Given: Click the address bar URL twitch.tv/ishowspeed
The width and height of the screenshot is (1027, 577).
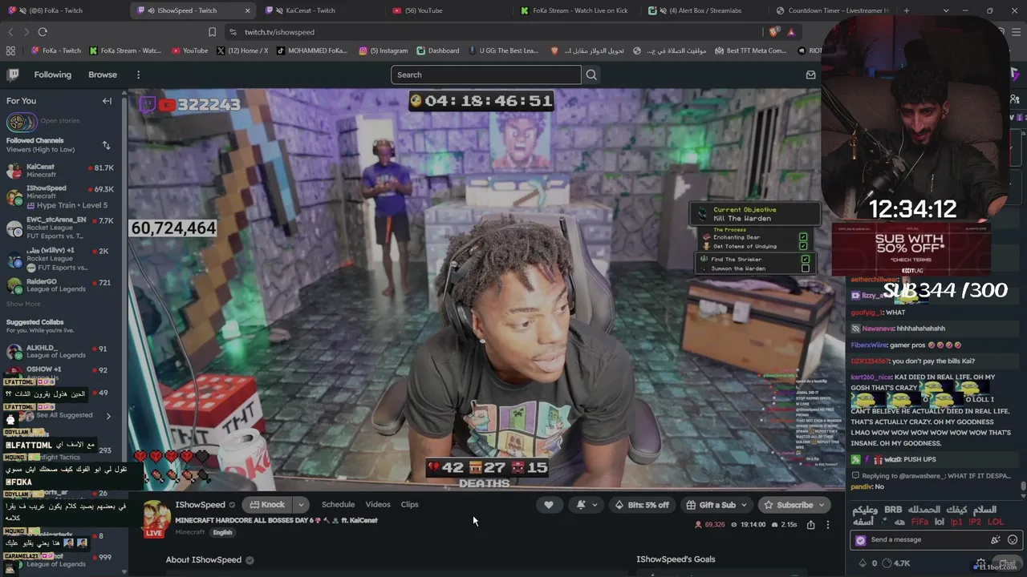Looking at the screenshot, I should tap(279, 32).
